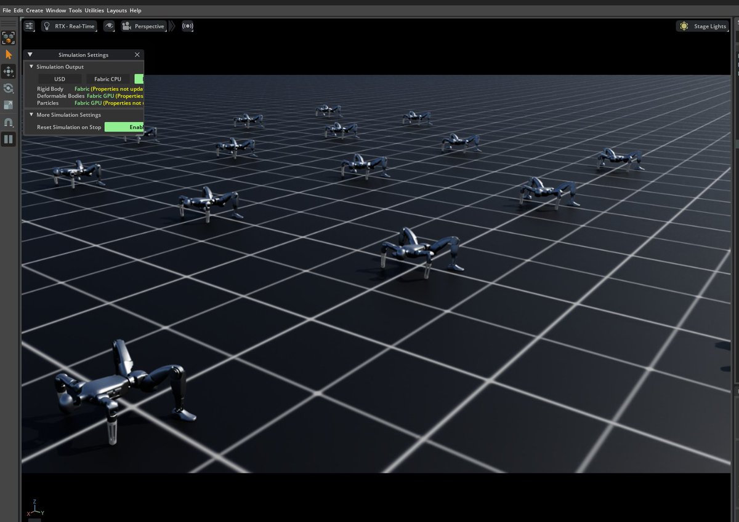Open the eye show/hide visibility menu
This screenshot has height=522, width=739.
click(109, 26)
